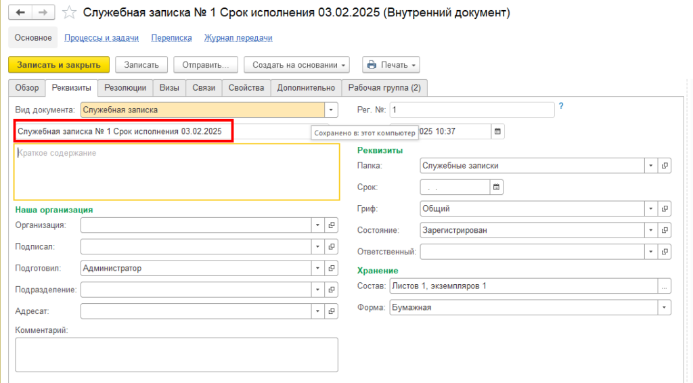The width and height of the screenshot is (693, 383).
Task: Expand Папка dropdown list
Action: click(650, 166)
